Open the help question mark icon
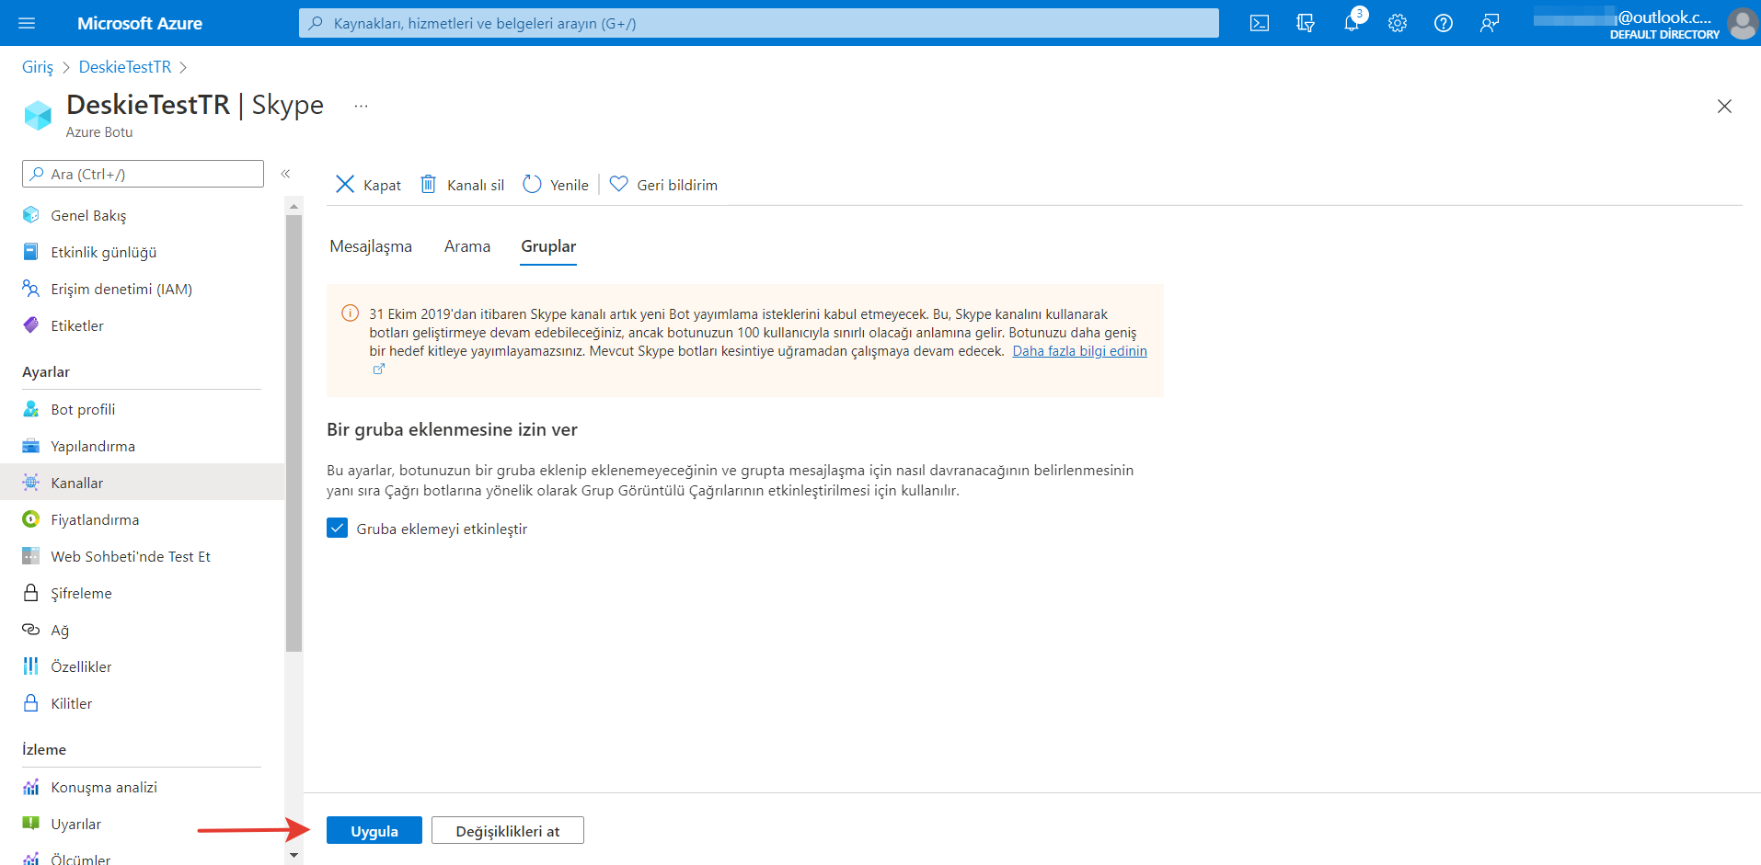Image resolution: width=1761 pixels, height=865 pixels. pos(1444,23)
